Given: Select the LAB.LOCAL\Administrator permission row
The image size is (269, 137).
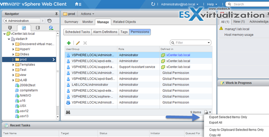Looking at the screenshot, I should (x=139, y=85).
